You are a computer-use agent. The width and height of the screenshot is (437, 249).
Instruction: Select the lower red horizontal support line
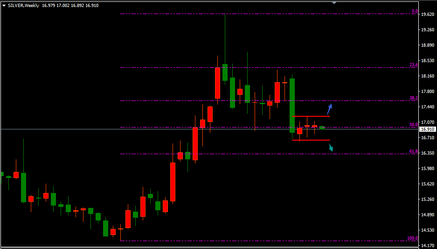coord(311,140)
